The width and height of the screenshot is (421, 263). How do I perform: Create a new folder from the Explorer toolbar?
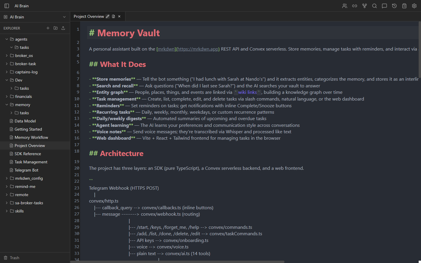pyautogui.click(x=56, y=28)
